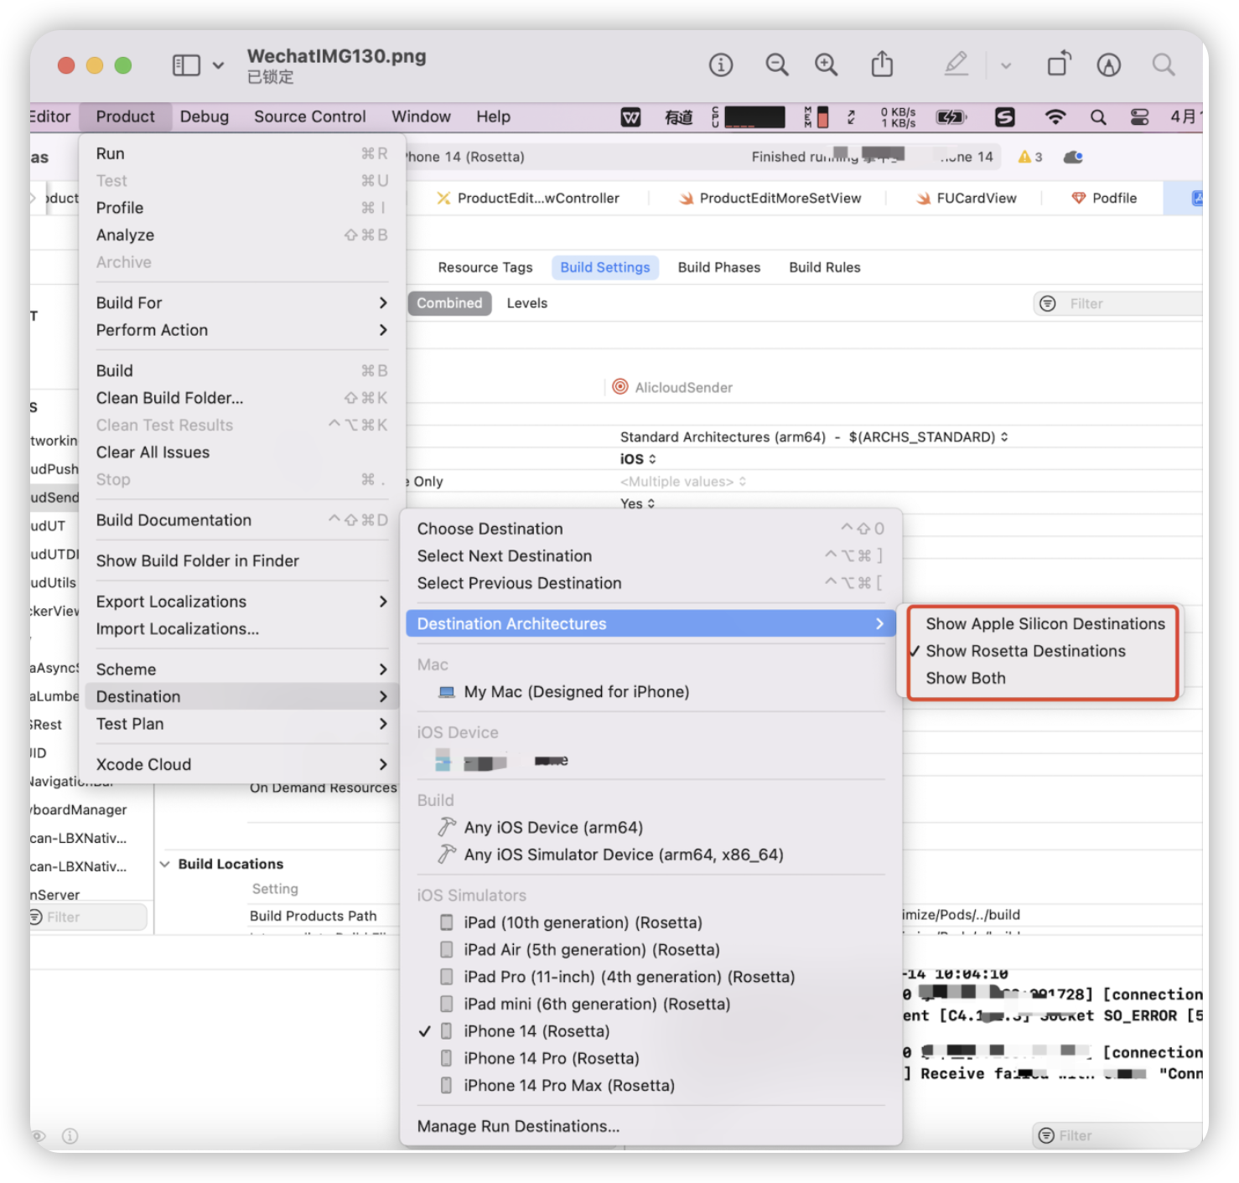Open the Preview info inspector icon
The height and width of the screenshot is (1183, 1239).
(721, 65)
